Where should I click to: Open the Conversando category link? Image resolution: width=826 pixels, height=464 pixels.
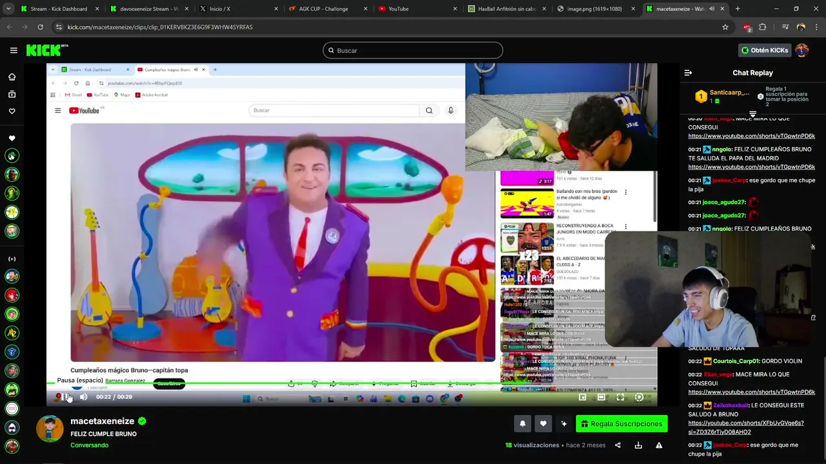[x=89, y=445]
